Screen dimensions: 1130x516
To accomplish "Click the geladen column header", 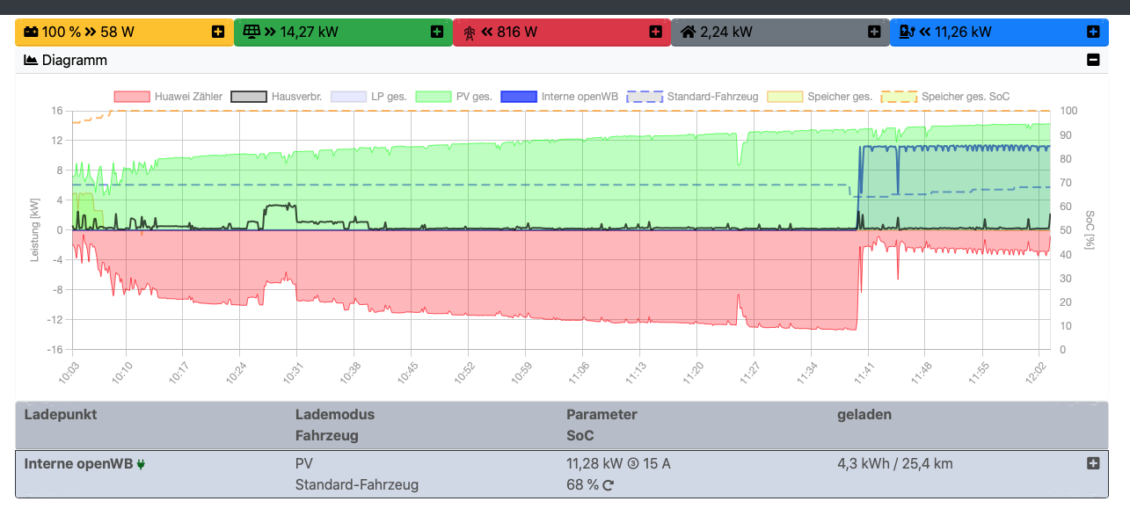I will [x=864, y=414].
